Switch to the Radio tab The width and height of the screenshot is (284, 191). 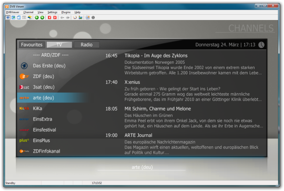[87, 45]
